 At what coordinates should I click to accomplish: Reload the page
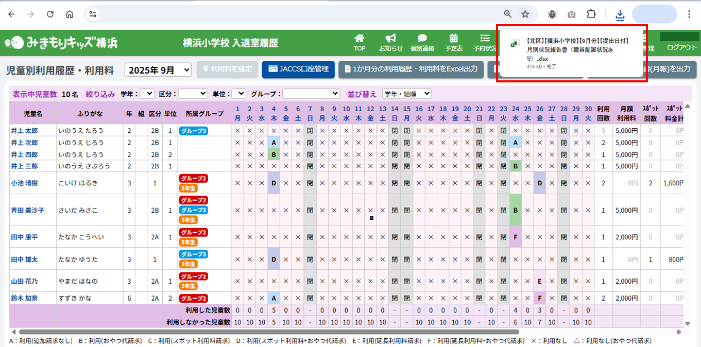(x=50, y=14)
